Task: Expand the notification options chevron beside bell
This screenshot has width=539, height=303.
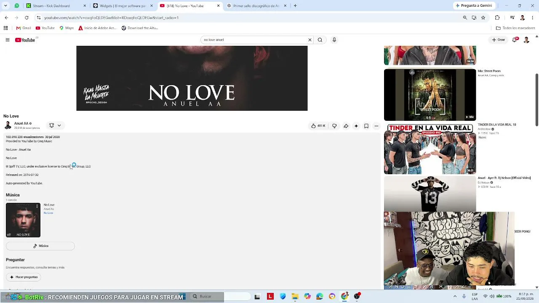Action: point(59,125)
